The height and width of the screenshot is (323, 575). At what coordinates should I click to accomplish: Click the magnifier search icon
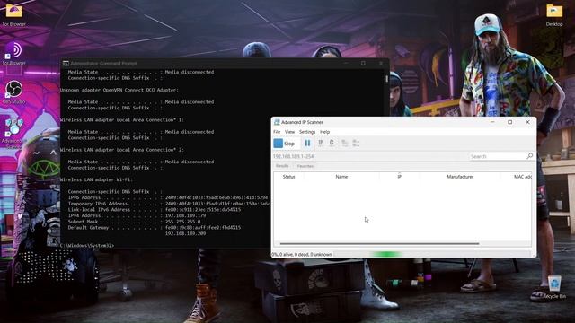(x=530, y=156)
